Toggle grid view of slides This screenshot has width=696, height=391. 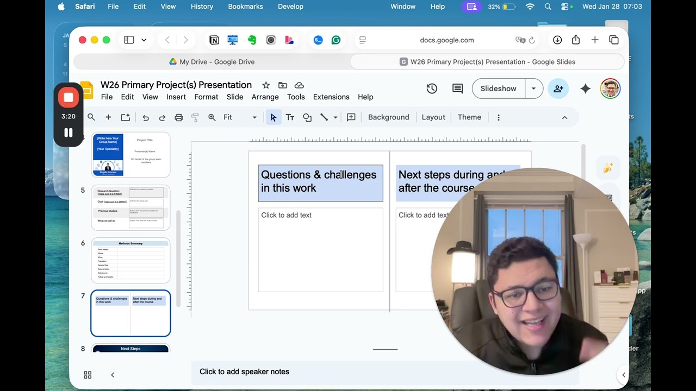pos(88,375)
